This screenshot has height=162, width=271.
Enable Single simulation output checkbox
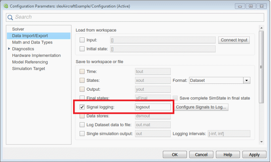[x=82, y=134]
